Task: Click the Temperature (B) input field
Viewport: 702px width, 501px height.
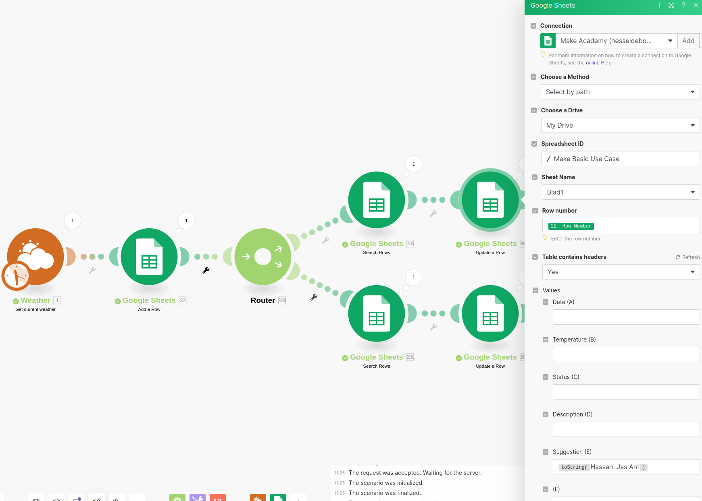Action: pos(626,354)
